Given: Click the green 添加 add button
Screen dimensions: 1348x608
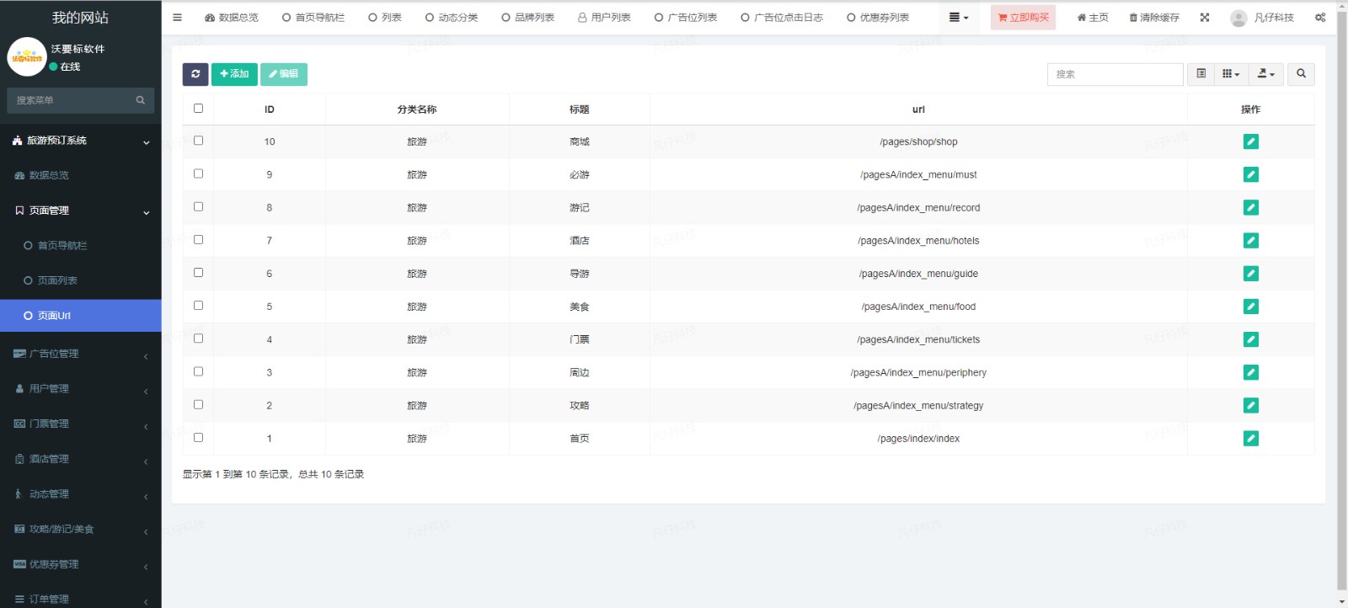Looking at the screenshot, I should coord(234,74).
